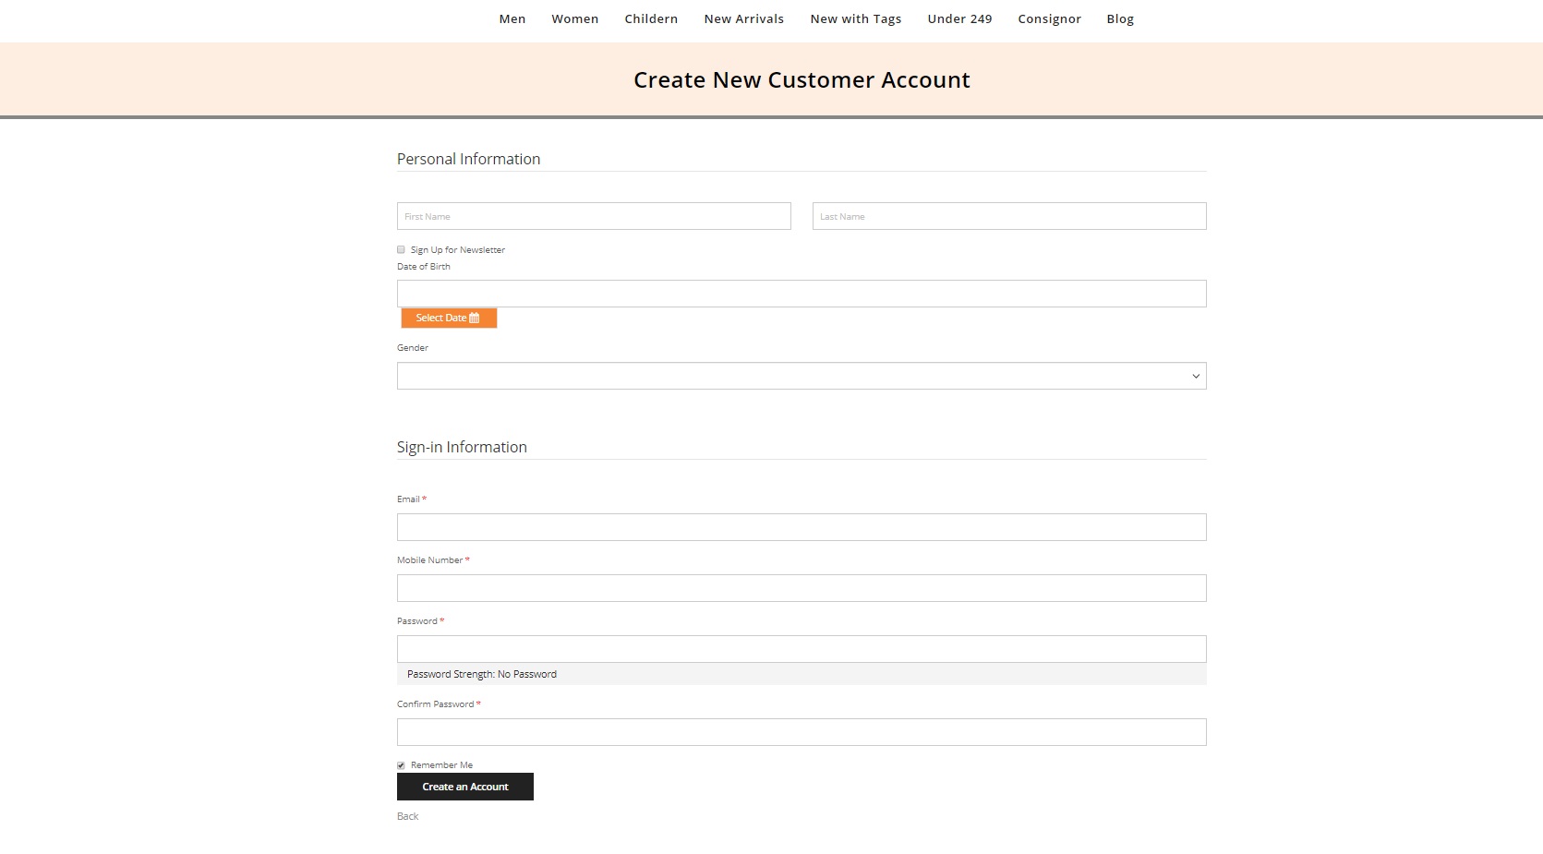Navigate to New with Tags
Screen dimensions: 1543x854
click(x=855, y=18)
